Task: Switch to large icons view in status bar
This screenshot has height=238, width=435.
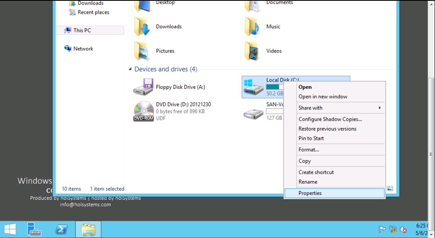Action: click(390, 189)
